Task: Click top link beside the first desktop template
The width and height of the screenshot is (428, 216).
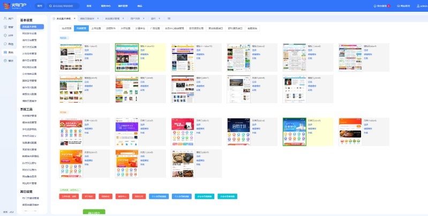Action: click(x=87, y=50)
